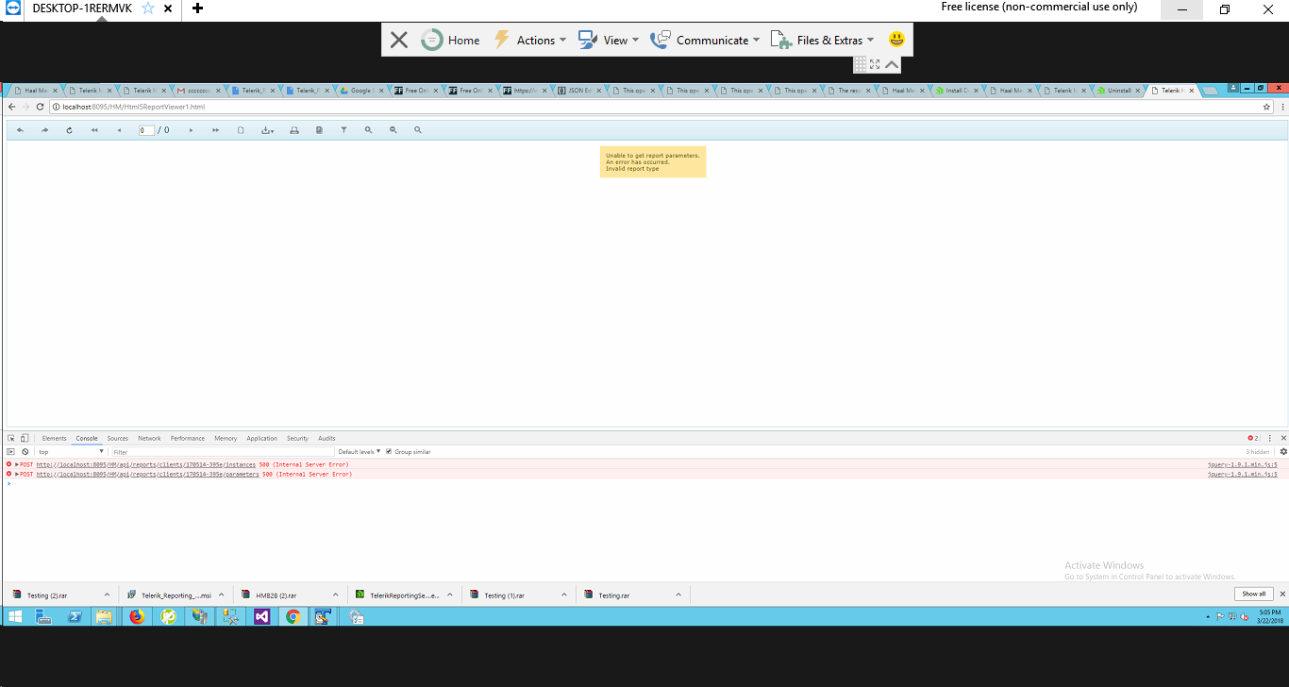Open the DevTools Application tab
Screen dimensions: 1289x687
[262, 438]
